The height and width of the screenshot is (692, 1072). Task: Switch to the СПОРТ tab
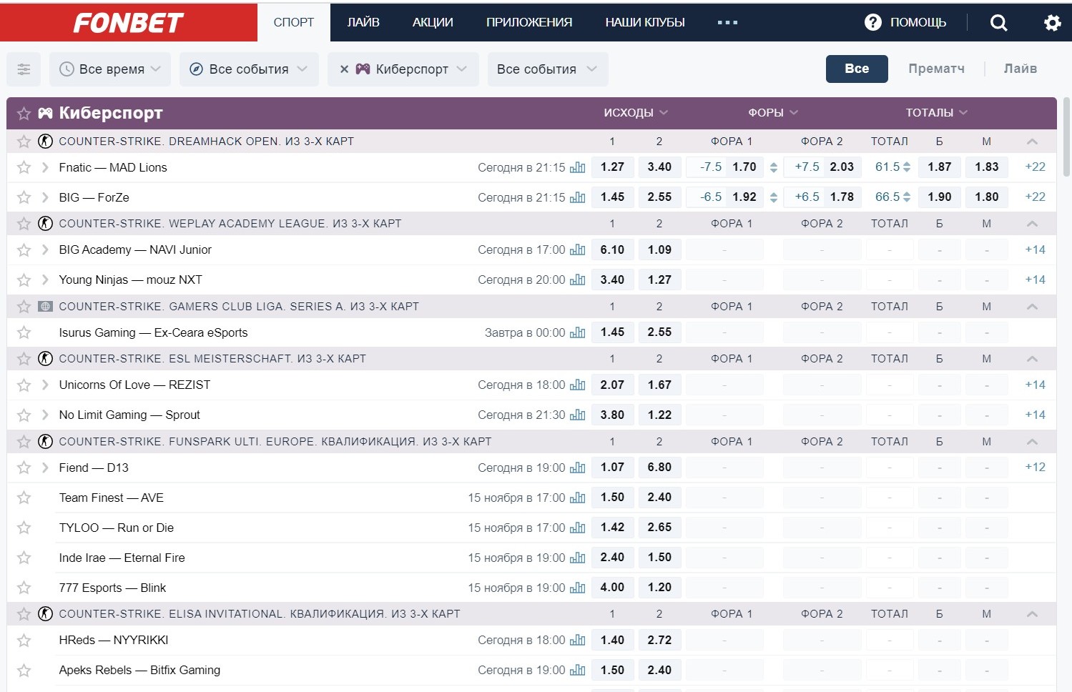click(294, 22)
